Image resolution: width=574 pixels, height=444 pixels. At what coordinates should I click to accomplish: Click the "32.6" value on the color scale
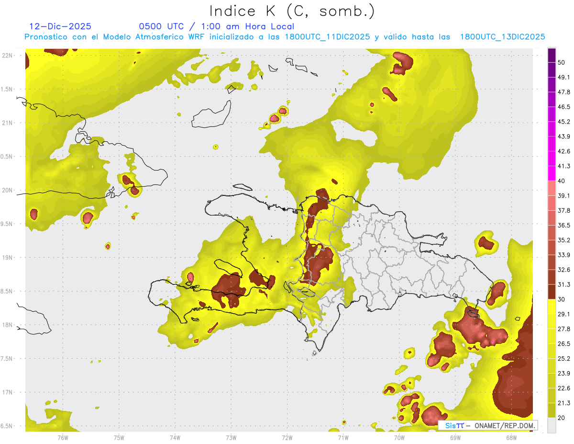[564, 270]
